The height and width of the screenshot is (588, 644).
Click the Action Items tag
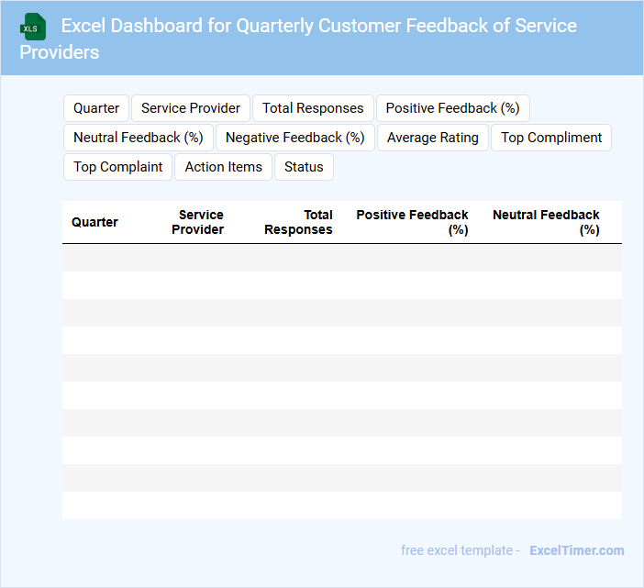coord(224,167)
